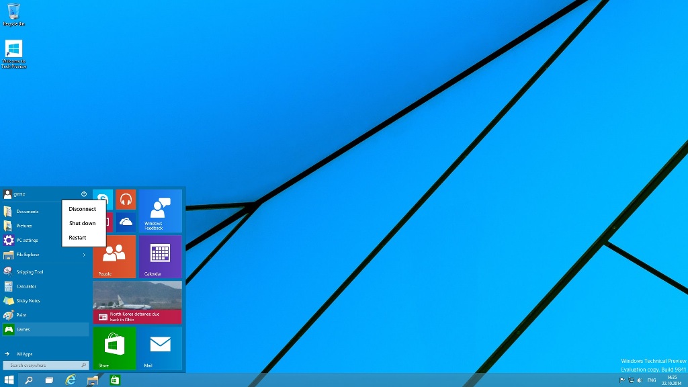Screen dimensions: 688x387
Task: Launch the Windows Feedback tile
Action: pyautogui.click(x=160, y=210)
